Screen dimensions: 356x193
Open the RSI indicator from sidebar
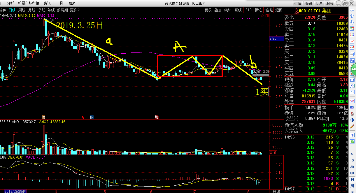352,107
